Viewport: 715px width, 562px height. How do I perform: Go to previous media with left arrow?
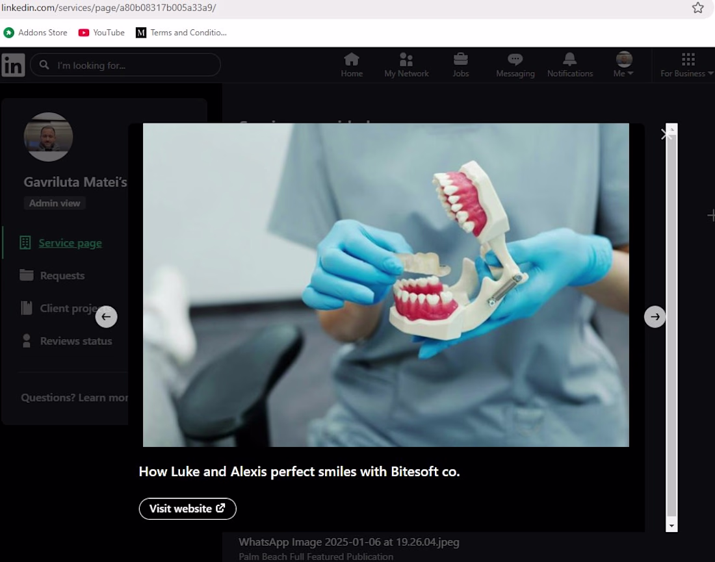[x=106, y=317]
